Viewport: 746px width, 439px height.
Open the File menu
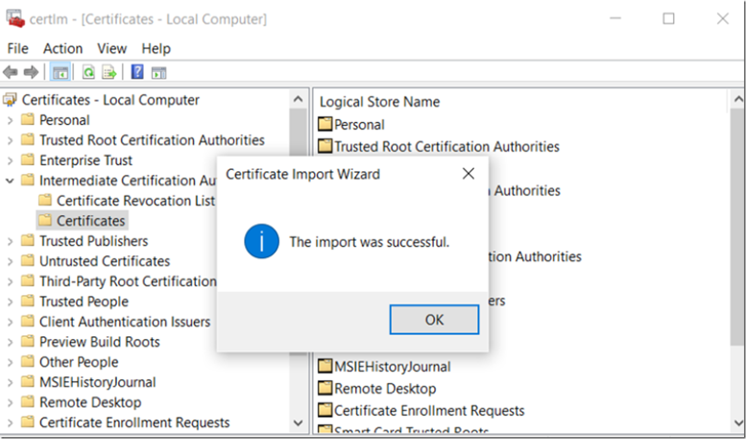18,49
